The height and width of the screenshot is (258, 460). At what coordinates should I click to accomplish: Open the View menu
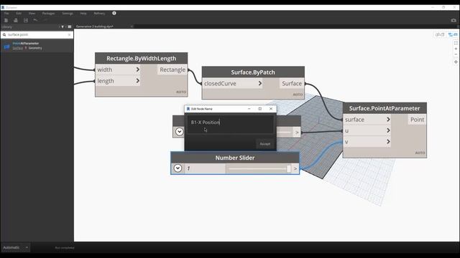click(x=32, y=14)
